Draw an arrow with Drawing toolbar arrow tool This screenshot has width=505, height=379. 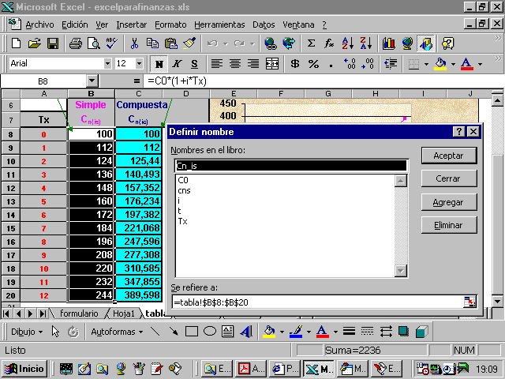click(174, 332)
